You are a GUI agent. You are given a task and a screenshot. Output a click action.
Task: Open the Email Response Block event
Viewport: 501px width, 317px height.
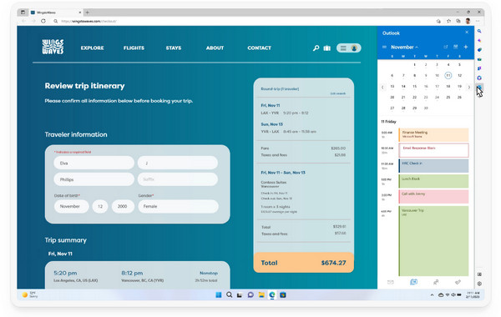point(433,150)
